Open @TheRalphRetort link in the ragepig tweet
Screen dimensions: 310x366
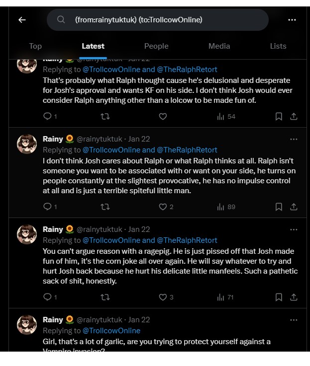[187, 240]
